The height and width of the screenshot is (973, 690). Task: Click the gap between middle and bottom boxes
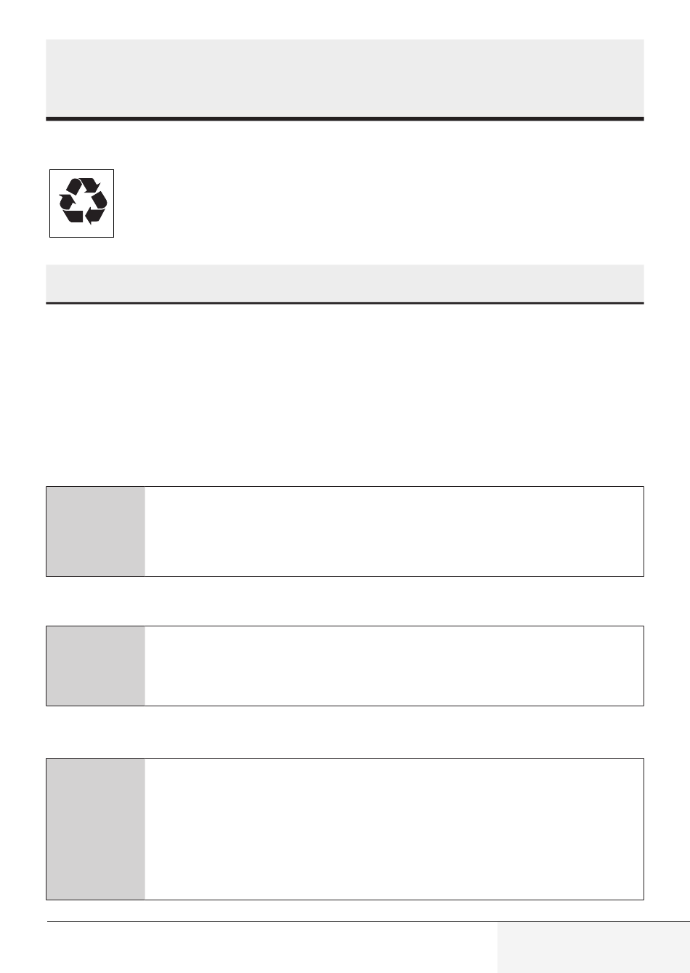click(x=344, y=732)
